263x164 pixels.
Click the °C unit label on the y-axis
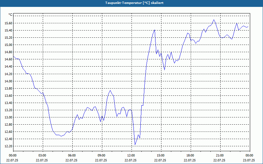pyautogui.click(x=11, y=15)
